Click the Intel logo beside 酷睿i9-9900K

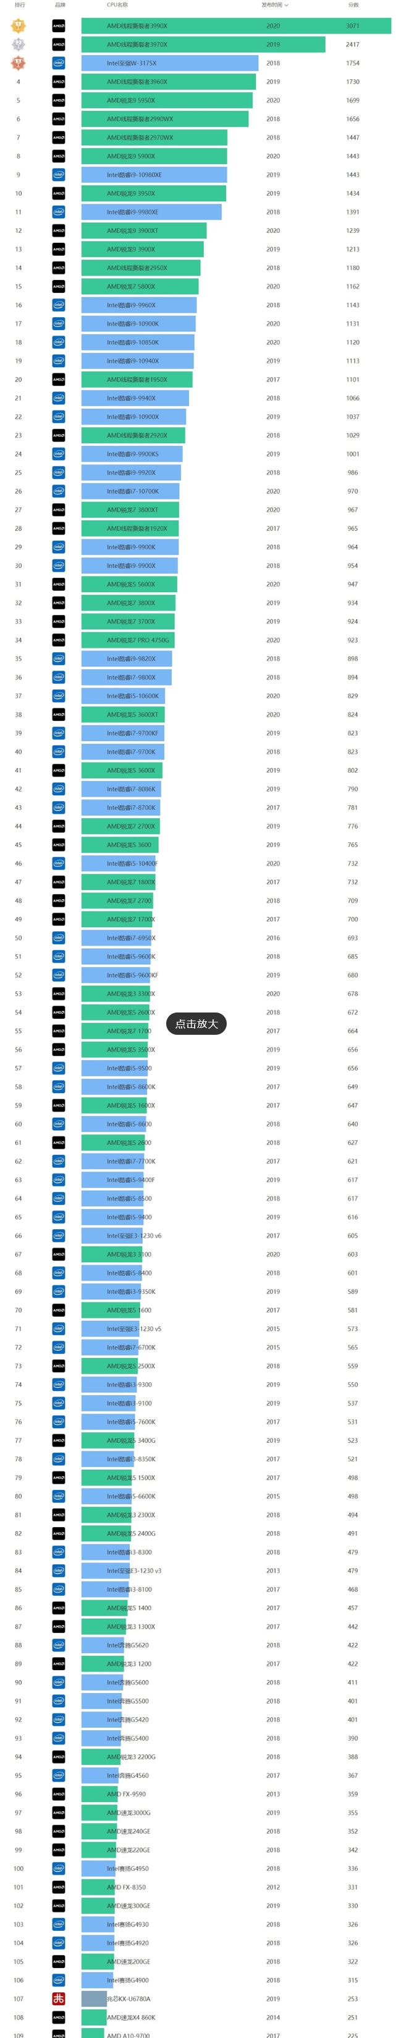(x=58, y=547)
